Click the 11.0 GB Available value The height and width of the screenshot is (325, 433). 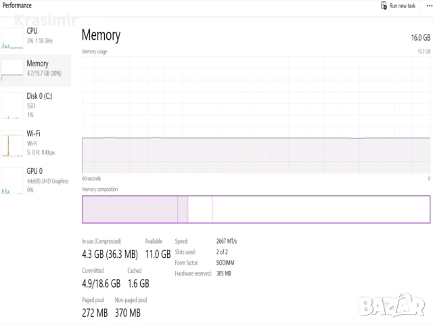tap(158, 255)
